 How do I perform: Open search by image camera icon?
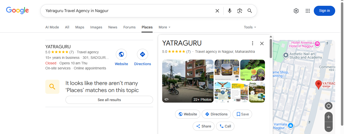click(x=240, y=11)
